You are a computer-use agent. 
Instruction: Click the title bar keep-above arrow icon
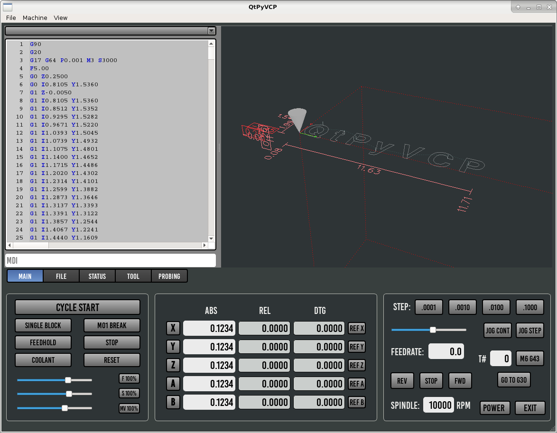[x=518, y=7]
